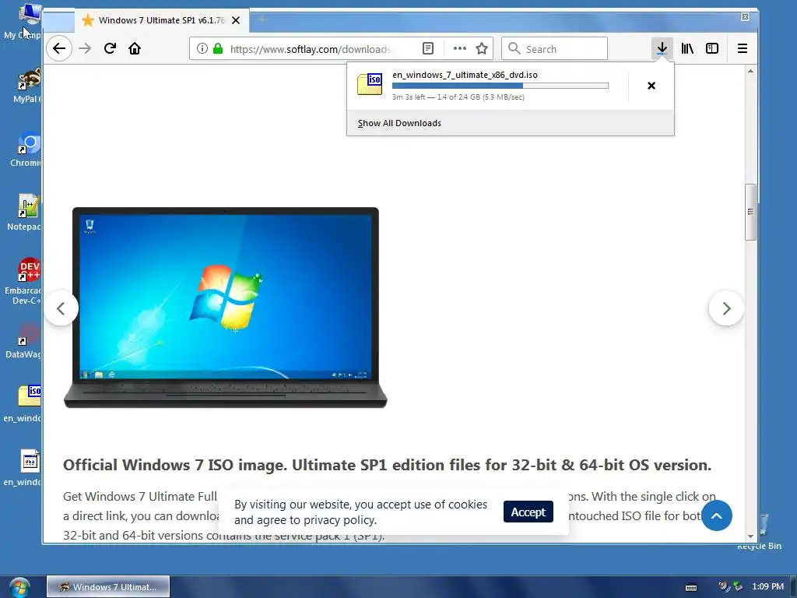Accept the cookies notice
The width and height of the screenshot is (797, 598).
tap(528, 512)
